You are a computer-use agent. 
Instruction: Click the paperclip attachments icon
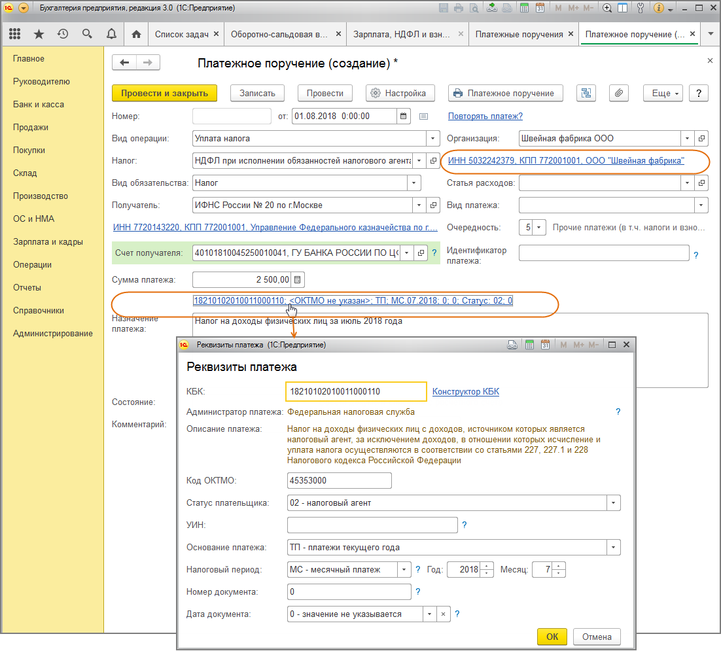618,93
